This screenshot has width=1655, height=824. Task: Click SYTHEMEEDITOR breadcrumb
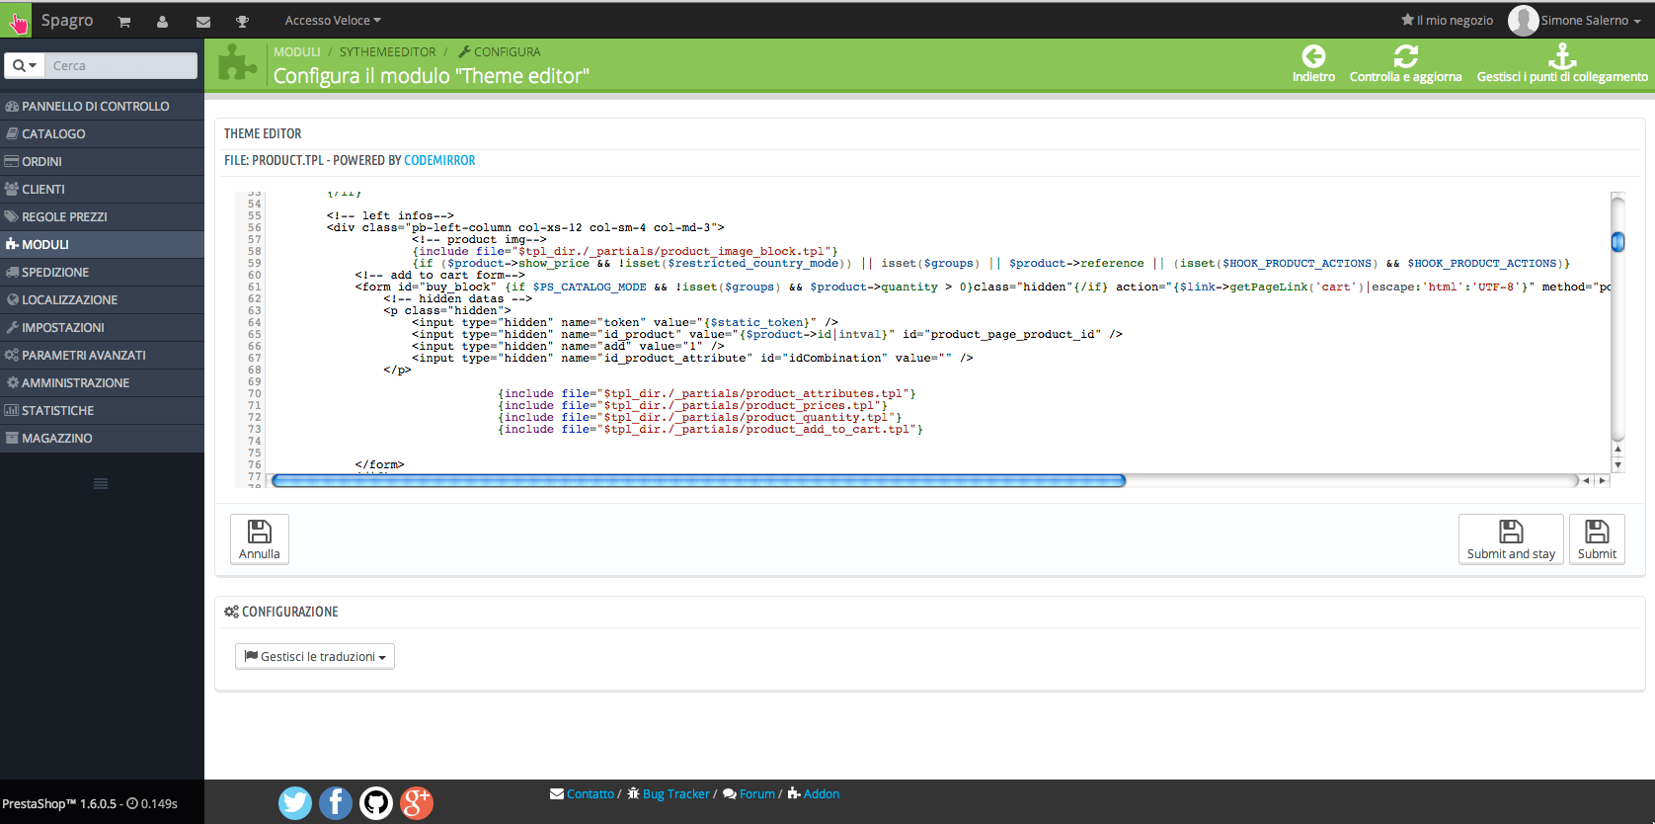388,51
